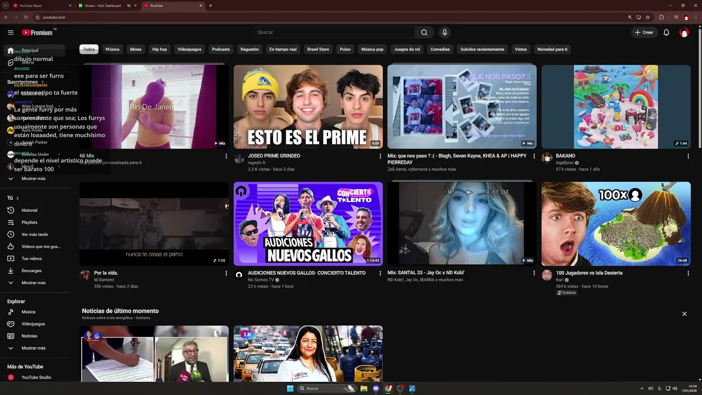The width and height of the screenshot is (702, 395).
Task: Click the Crear button
Action: (x=644, y=32)
